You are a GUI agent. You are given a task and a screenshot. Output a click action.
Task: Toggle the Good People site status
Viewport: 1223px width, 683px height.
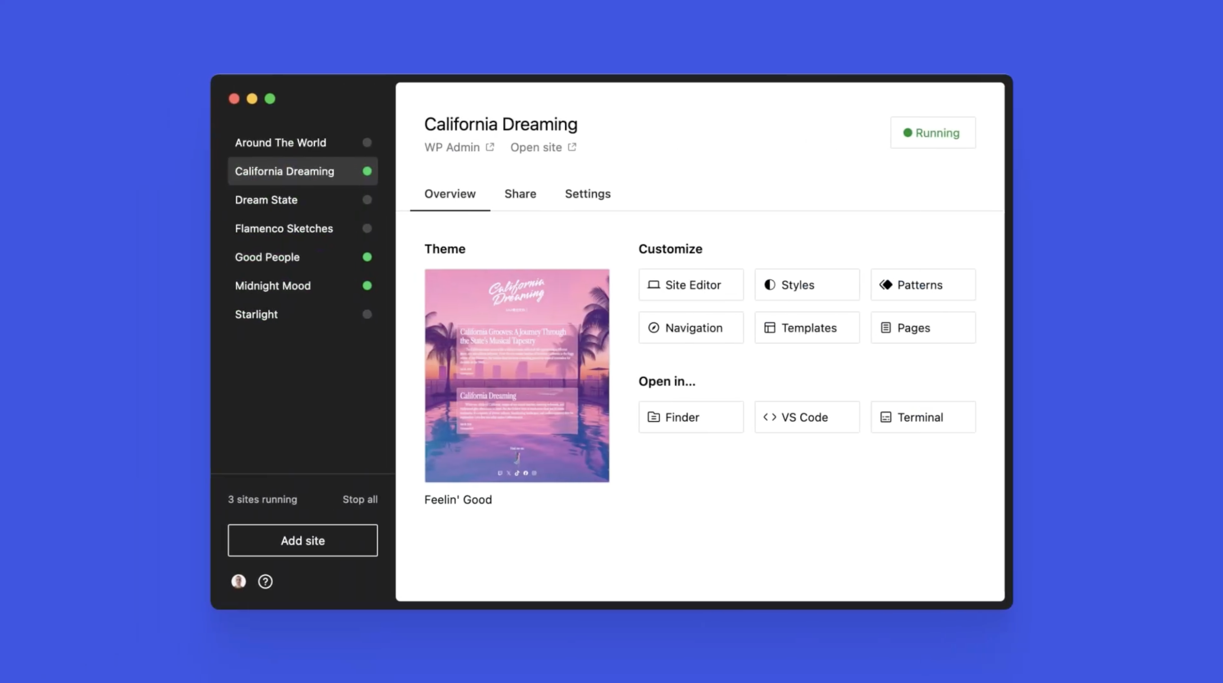pos(367,257)
